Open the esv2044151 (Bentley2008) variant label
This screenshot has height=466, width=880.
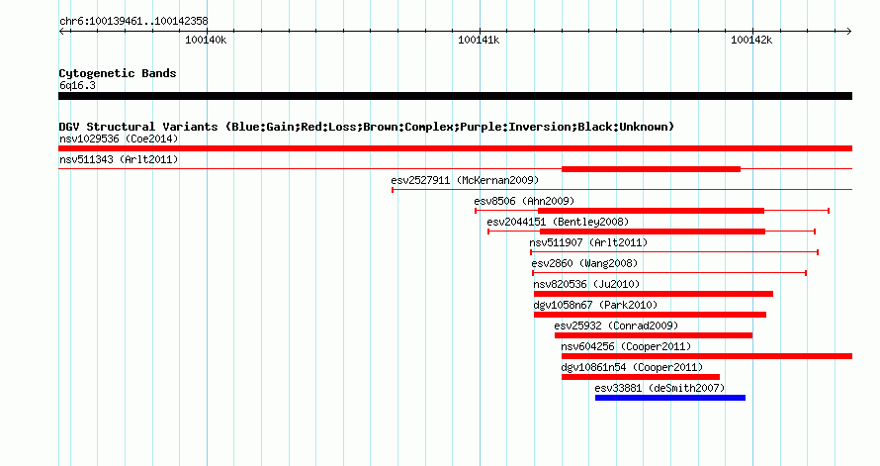pyautogui.click(x=558, y=222)
